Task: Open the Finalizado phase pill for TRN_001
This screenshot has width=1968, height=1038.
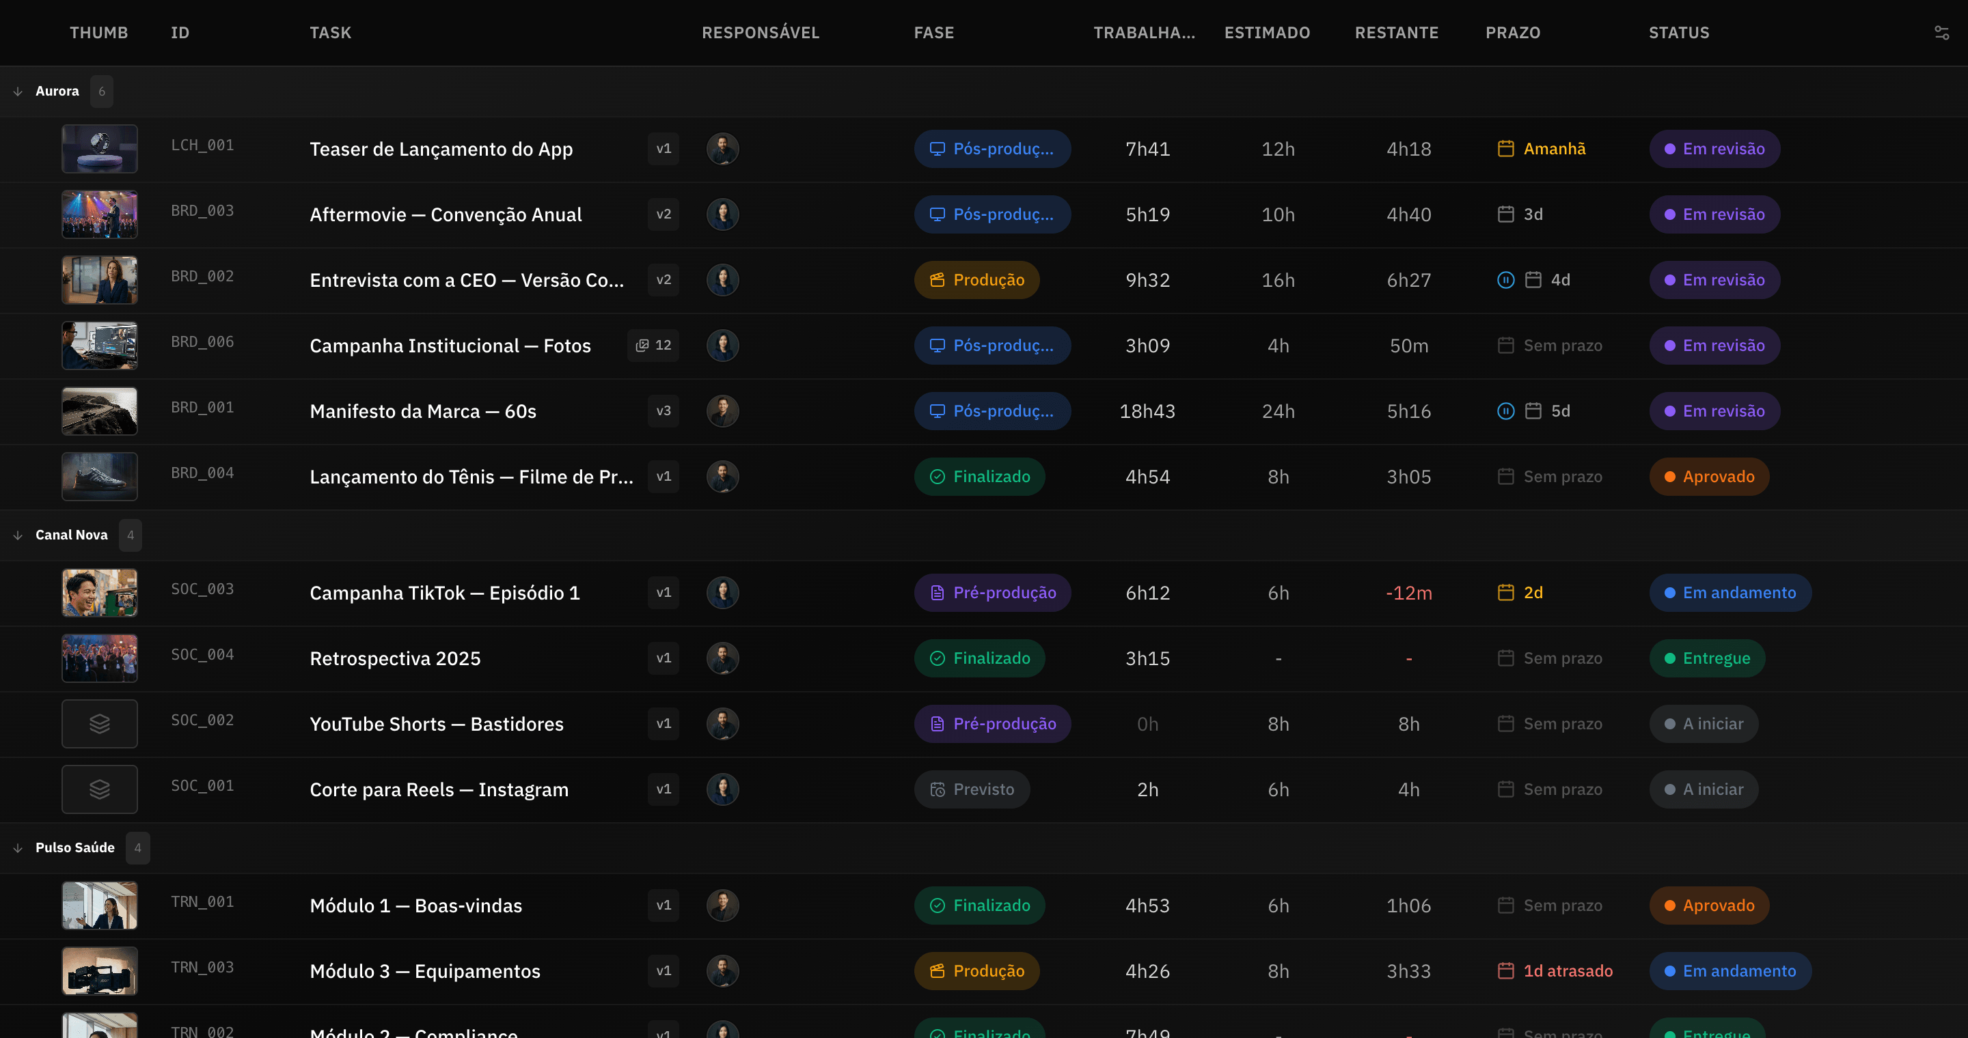Action: 979,906
